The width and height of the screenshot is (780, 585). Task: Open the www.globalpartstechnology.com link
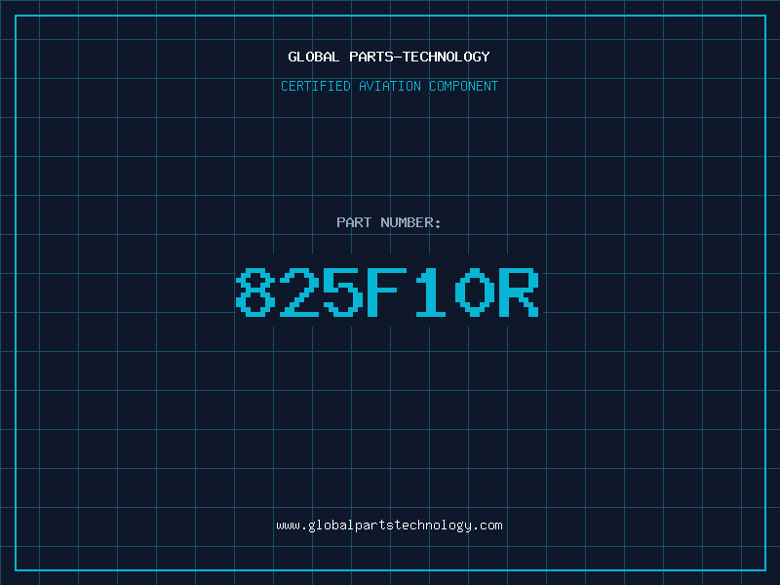click(x=389, y=526)
